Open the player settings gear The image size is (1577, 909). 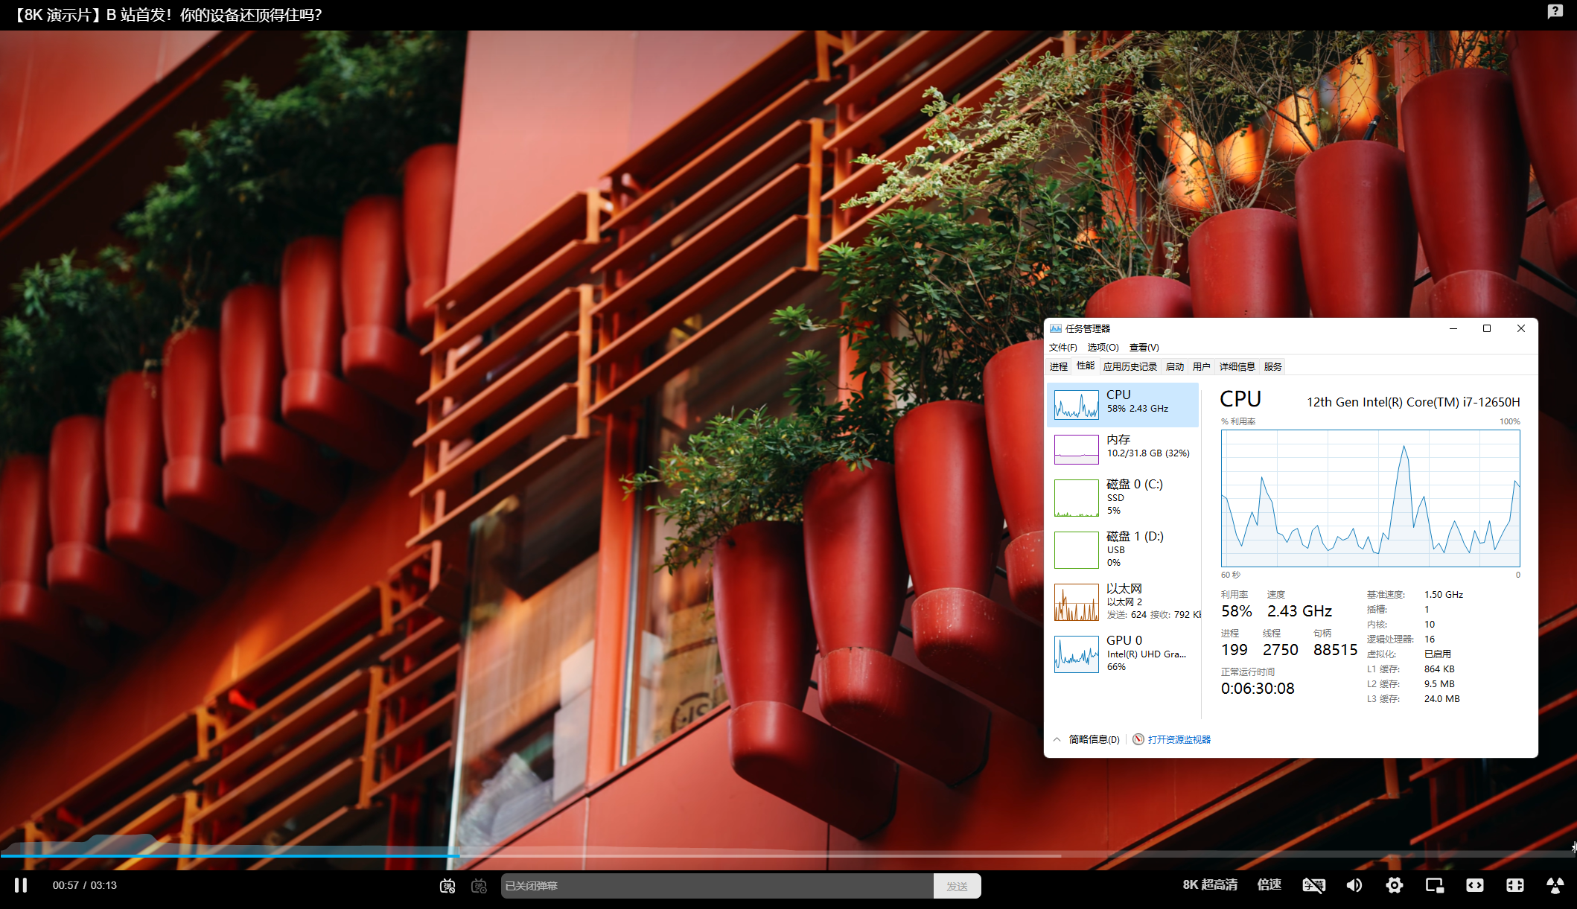(x=1395, y=885)
